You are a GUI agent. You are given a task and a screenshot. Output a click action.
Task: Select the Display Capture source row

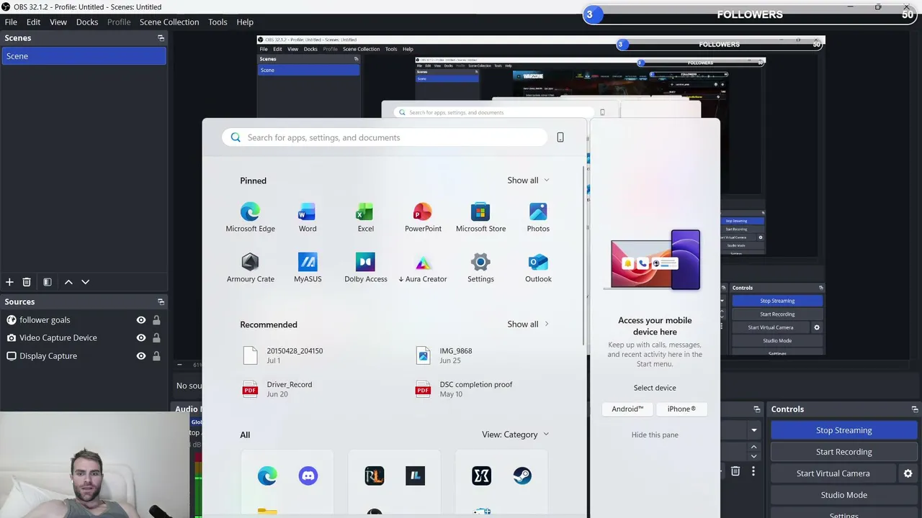coord(84,356)
